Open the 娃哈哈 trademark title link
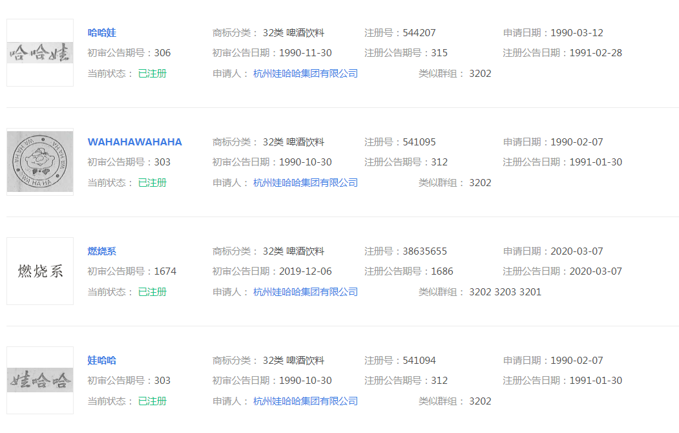Screen dimensions: 679x433 click(102, 360)
